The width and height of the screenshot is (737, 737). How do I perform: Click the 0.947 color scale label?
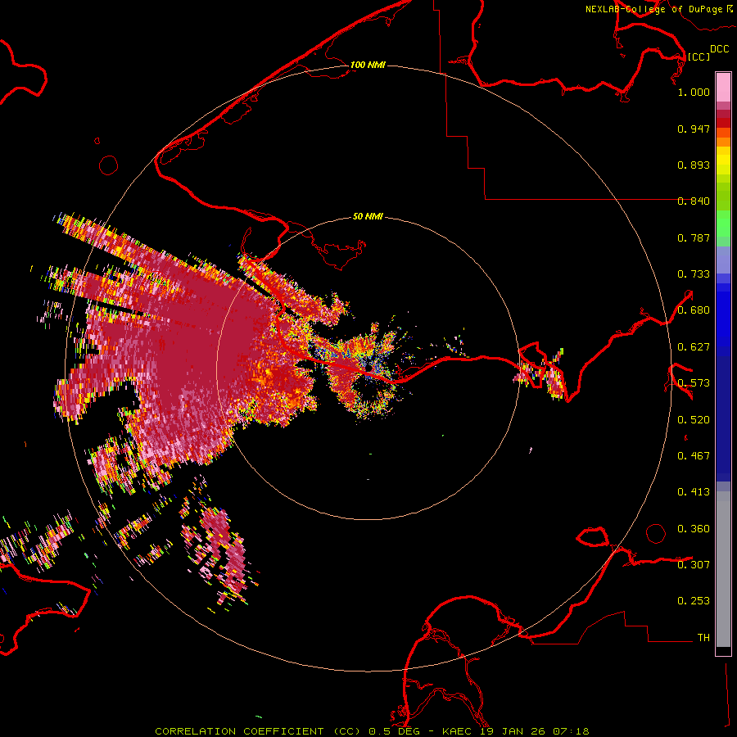[694, 129]
